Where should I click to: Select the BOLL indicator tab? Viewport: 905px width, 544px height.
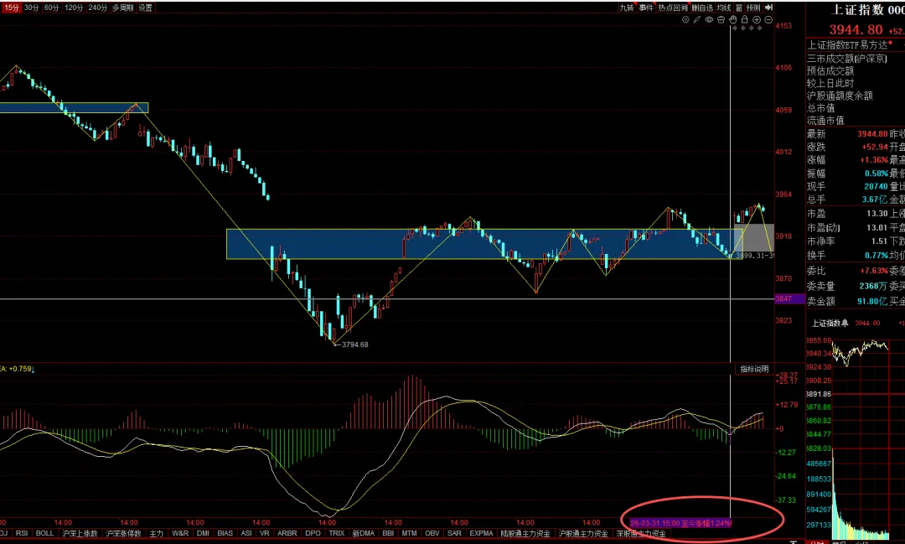pyautogui.click(x=44, y=533)
